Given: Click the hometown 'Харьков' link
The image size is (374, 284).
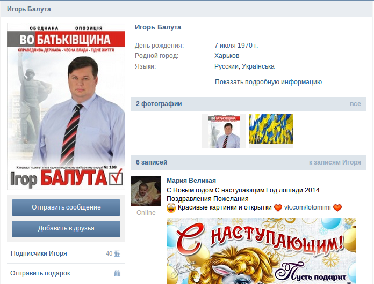Looking at the screenshot, I should 227,56.
